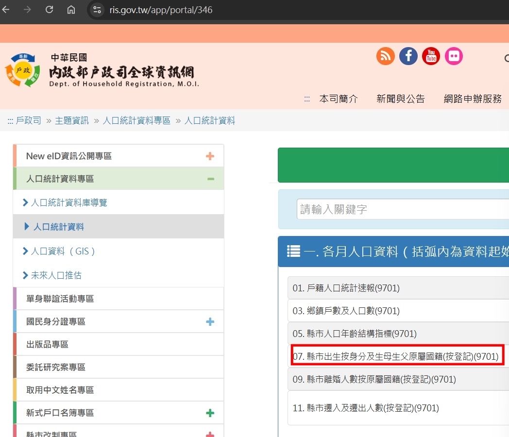
Task: Open the RSS feed icon
Action: coord(385,56)
